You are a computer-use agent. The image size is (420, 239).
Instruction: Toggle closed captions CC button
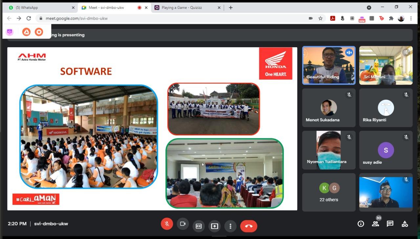pos(199,226)
